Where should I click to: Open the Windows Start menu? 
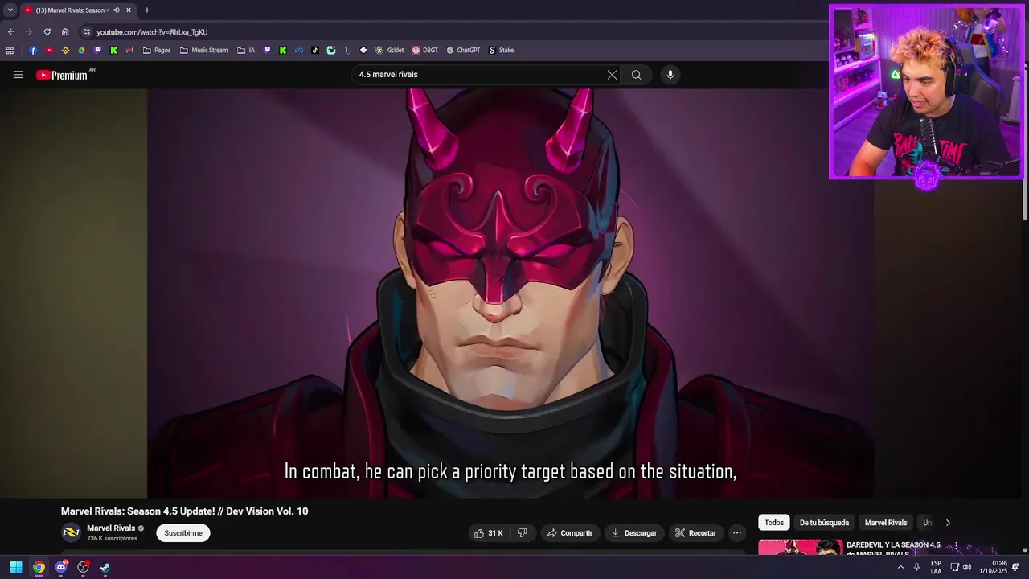[16, 567]
